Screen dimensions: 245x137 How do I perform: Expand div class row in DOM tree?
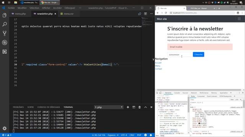[x=159, y=116]
